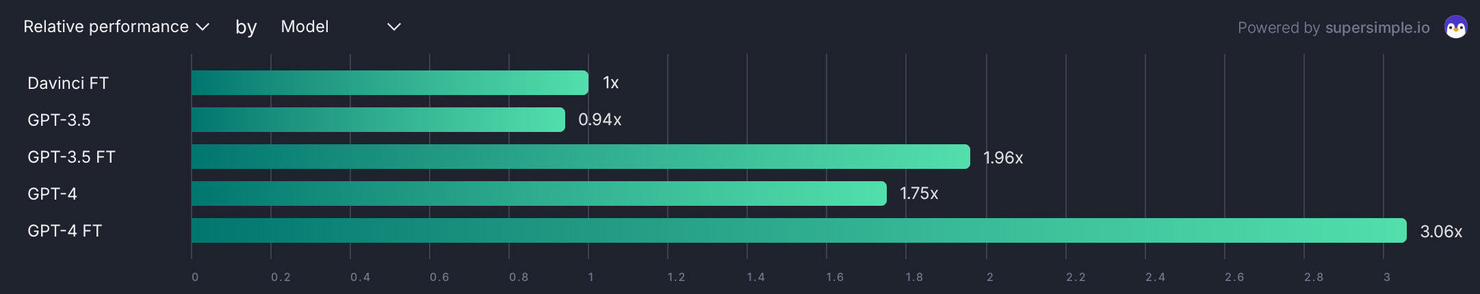The width and height of the screenshot is (1480, 294).
Task: Follow the Powered by supersimple.io link
Action: (x=1333, y=27)
